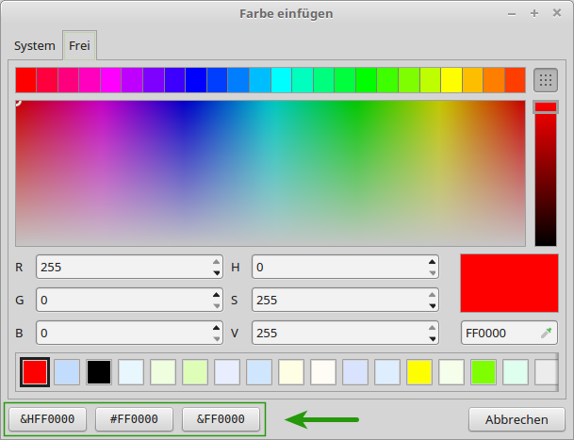The image size is (574, 440).
Task: Pick the yellow custom color swatch
Action: (419, 371)
